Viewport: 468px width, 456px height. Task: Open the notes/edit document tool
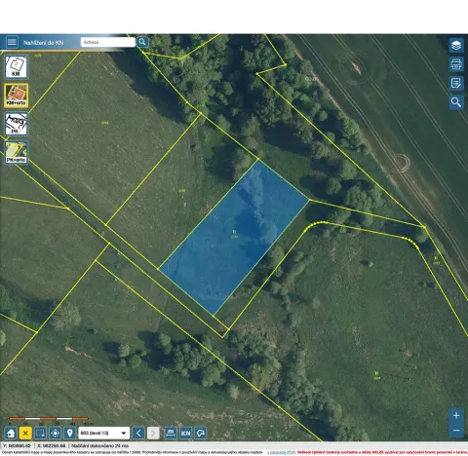point(456,83)
